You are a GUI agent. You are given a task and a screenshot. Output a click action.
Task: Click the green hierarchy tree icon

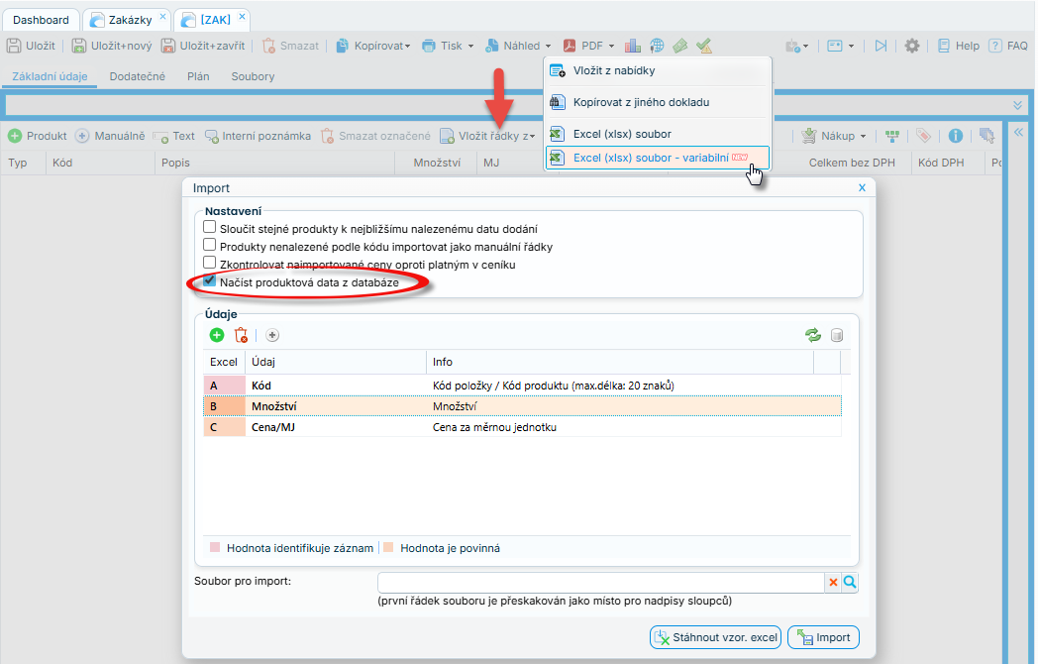click(x=892, y=136)
